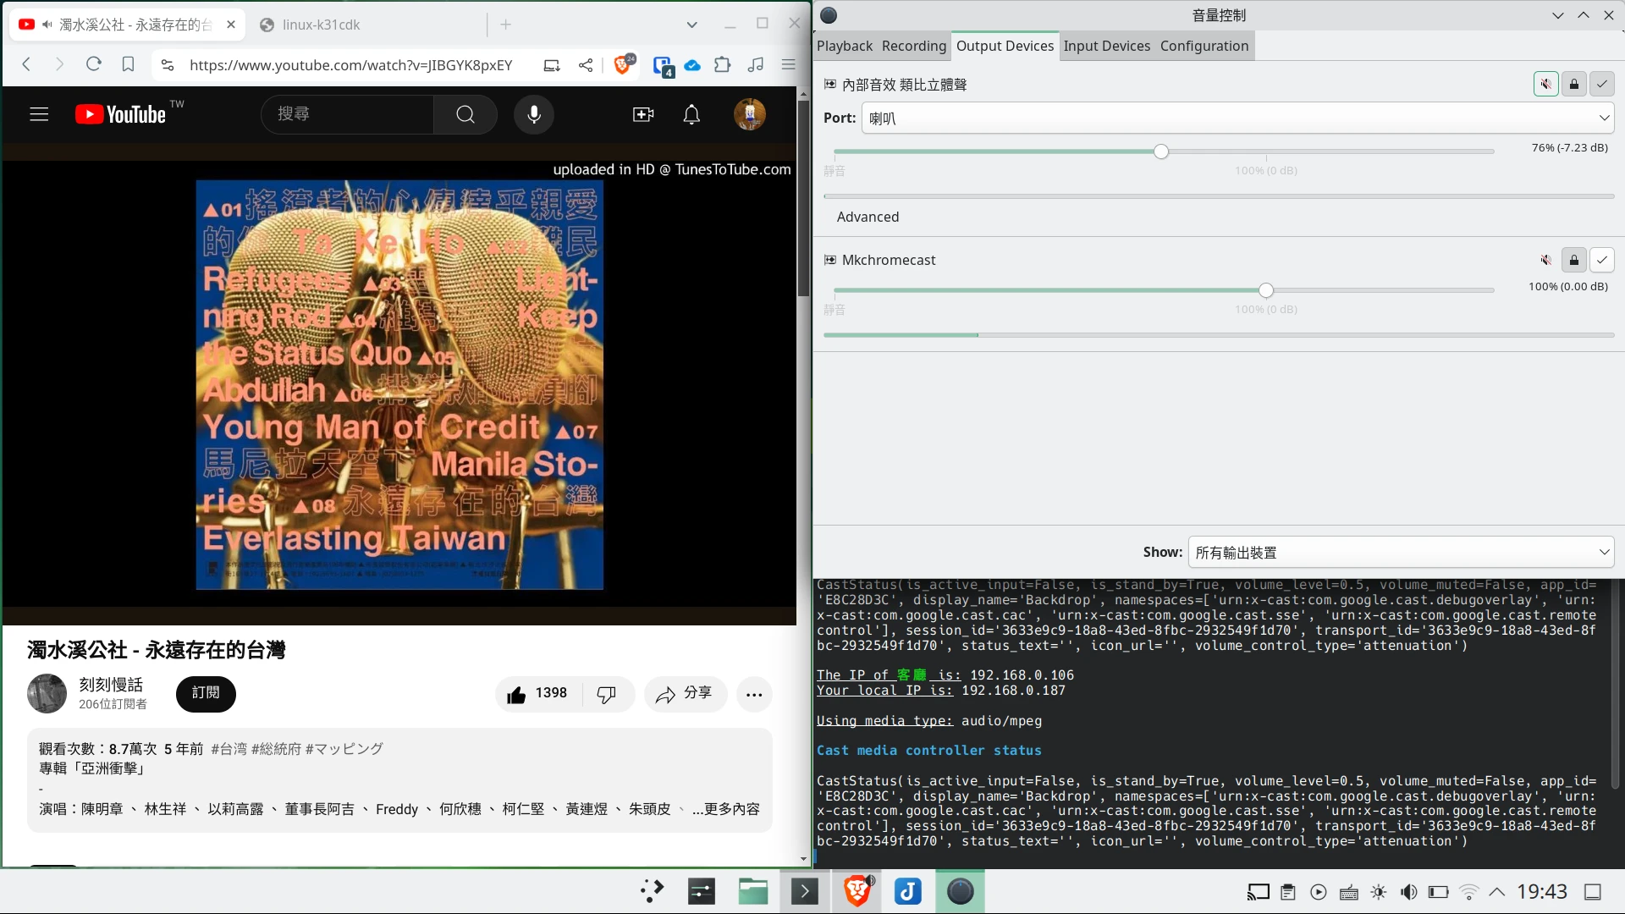Viewport: 1625px width, 914px height.
Task: Click the Brave Shields lion icon in address bar
Action: tap(623, 65)
